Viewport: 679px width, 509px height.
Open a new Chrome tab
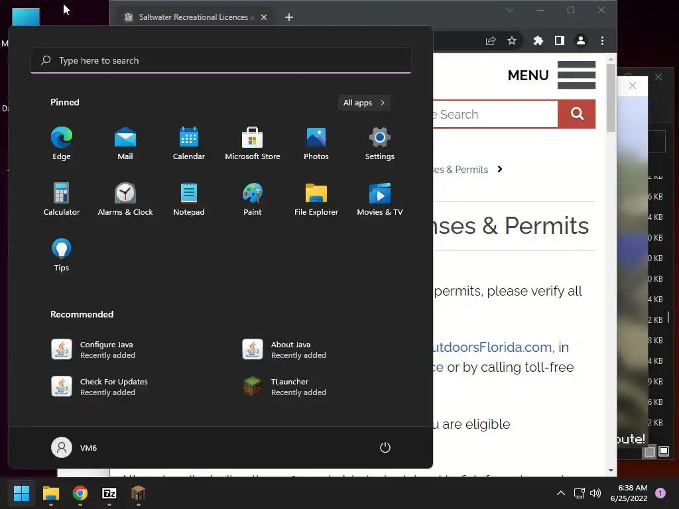click(289, 17)
